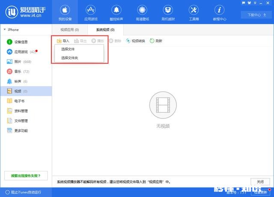Open the title bar dropdown menu icon
Image resolution: width=274 pixels, height=197 pixels.
click(x=255, y=3)
